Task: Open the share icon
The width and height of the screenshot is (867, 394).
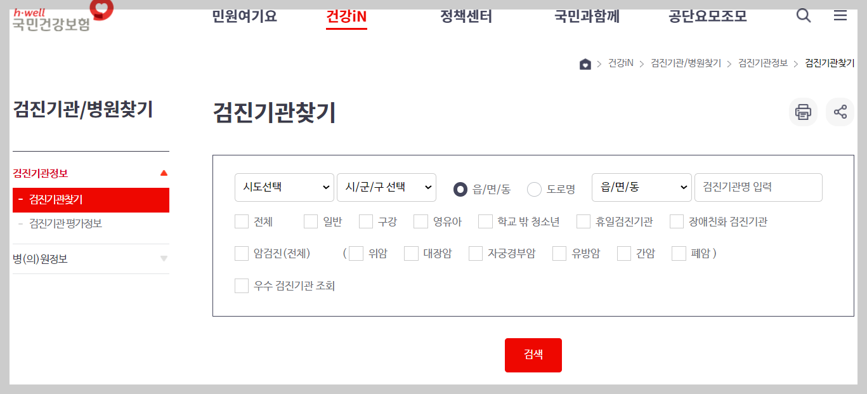Action: (x=840, y=112)
